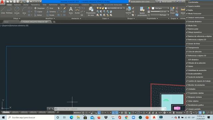Toggle grid display button in status bar
This screenshot has width=213, height=120.
coord(83,113)
